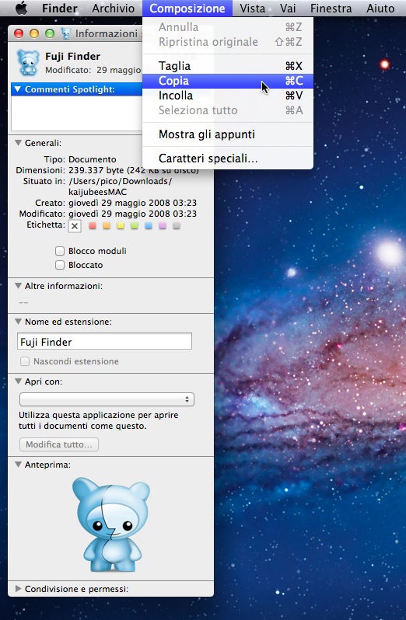406x620 pixels.
Task: Choose the green label color dot
Action: click(x=135, y=226)
